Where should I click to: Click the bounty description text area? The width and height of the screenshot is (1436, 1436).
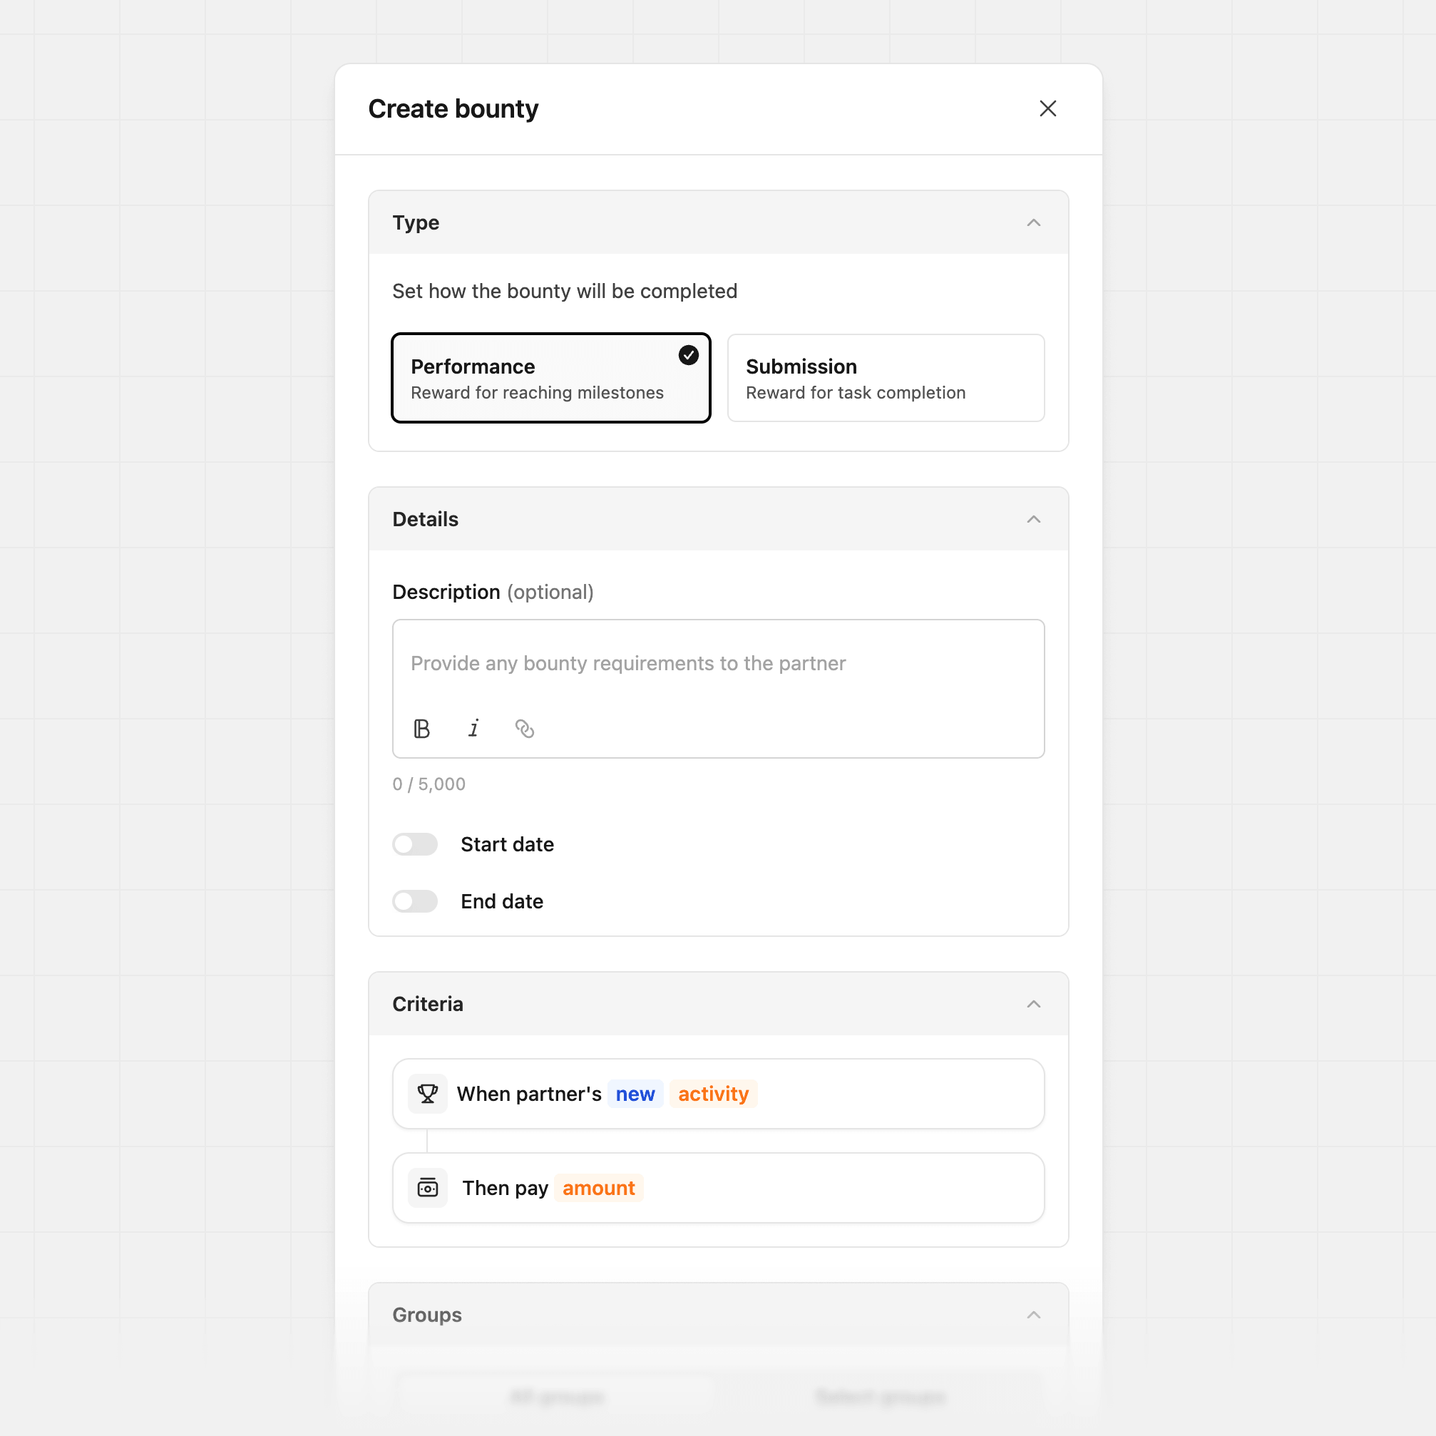(717, 663)
